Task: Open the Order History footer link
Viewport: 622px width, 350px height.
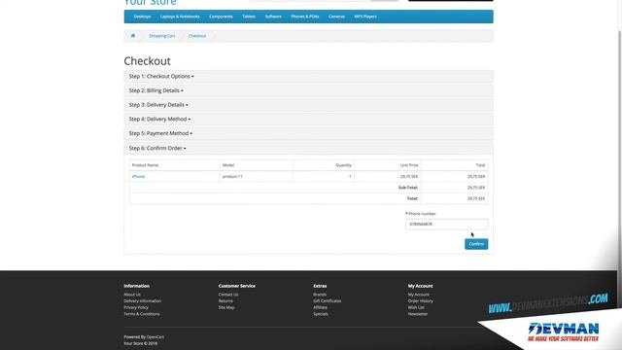Action: [x=421, y=300]
